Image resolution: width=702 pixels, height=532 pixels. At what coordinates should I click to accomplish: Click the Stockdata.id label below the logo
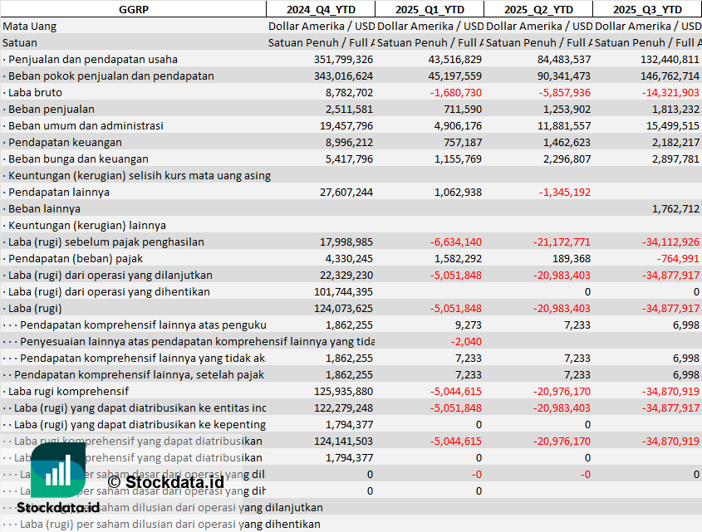pyautogui.click(x=58, y=507)
